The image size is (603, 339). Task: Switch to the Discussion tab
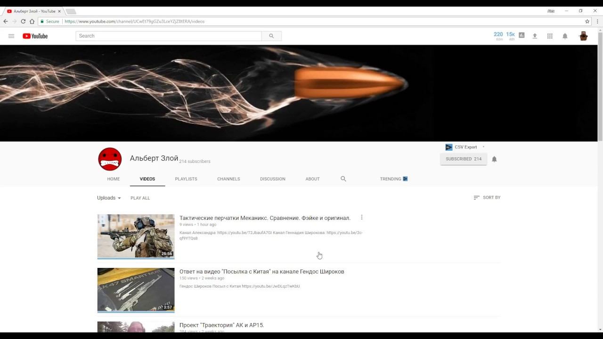point(273,179)
